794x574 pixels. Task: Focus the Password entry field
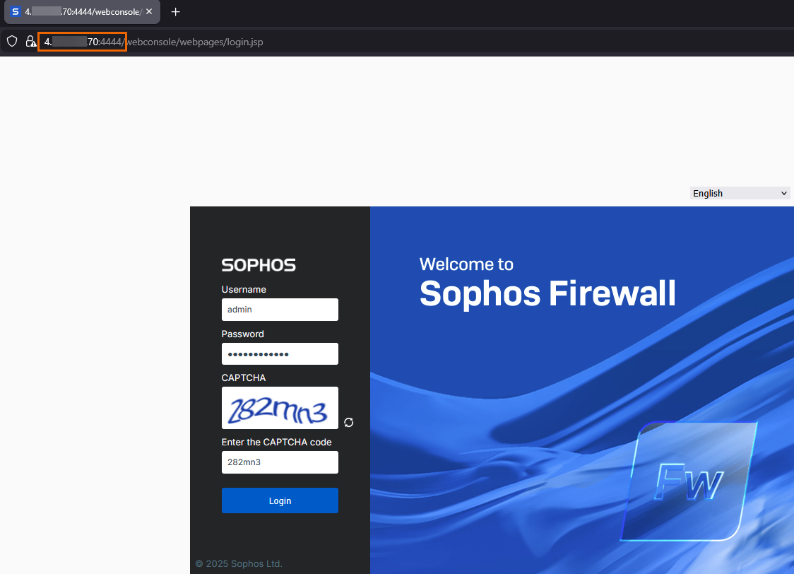[x=280, y=353]
